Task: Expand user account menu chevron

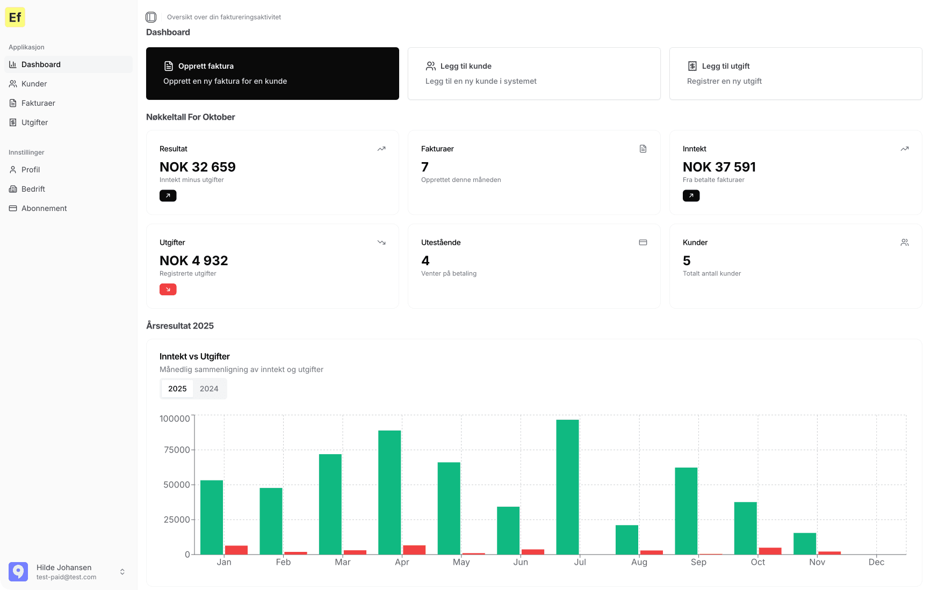Action: pyautogui.click(x=122, y=572)
